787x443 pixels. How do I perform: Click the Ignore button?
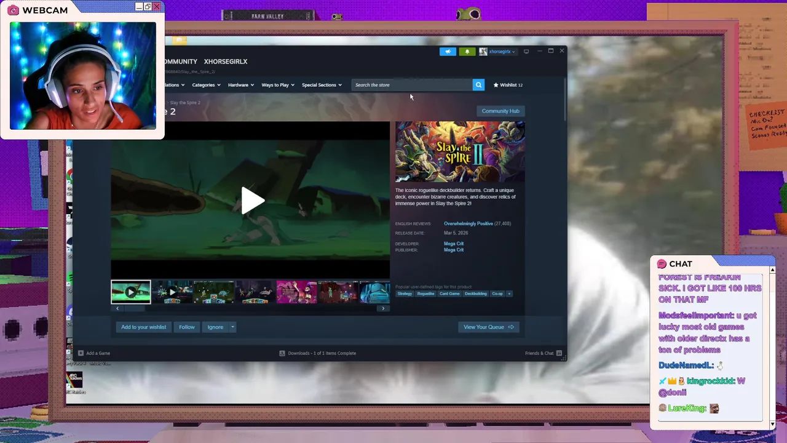[215, 327]
